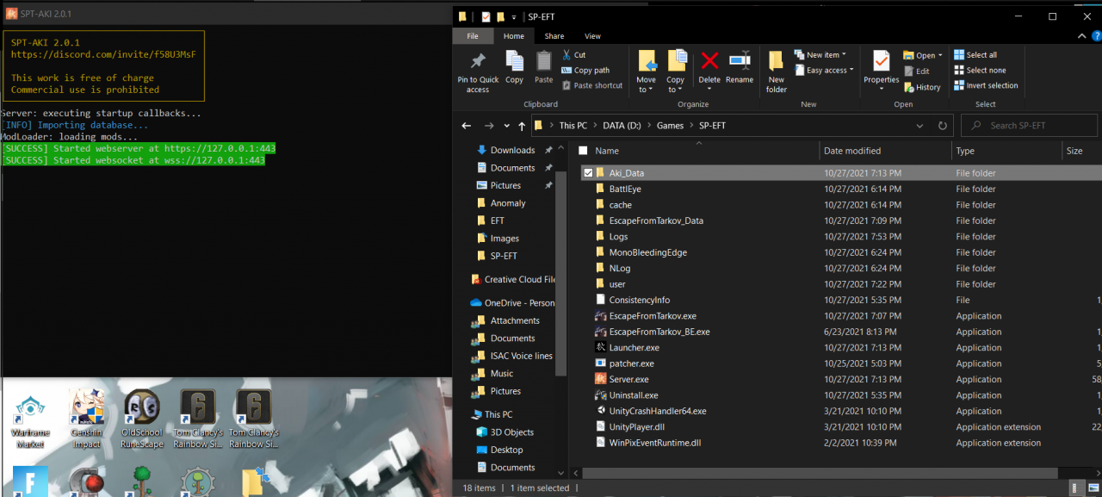Switch to the Share ribbon tab
Image resolution: width=1102 pixels, height=497 pixels.
coord(554,36)
